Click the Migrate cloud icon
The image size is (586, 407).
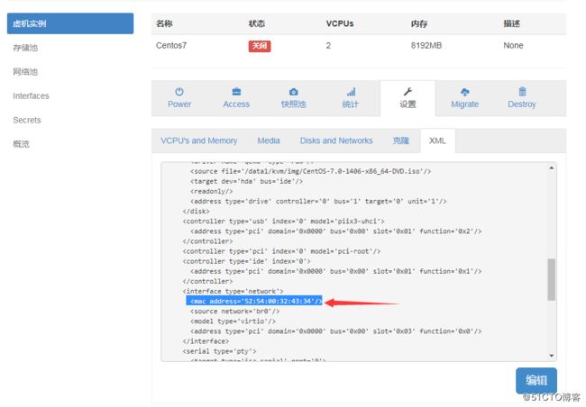(x=464, y=92)
